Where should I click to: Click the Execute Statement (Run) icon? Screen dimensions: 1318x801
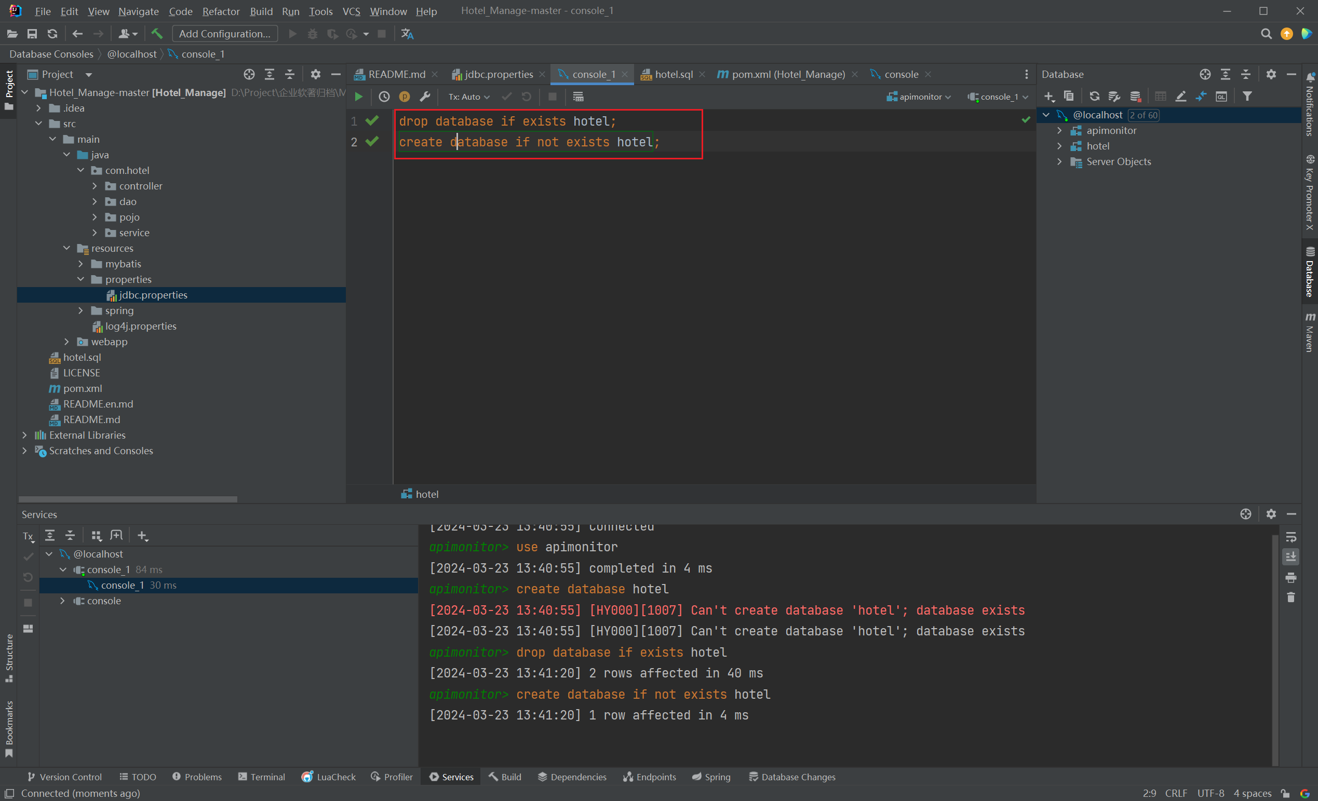(x=360, y=97)
